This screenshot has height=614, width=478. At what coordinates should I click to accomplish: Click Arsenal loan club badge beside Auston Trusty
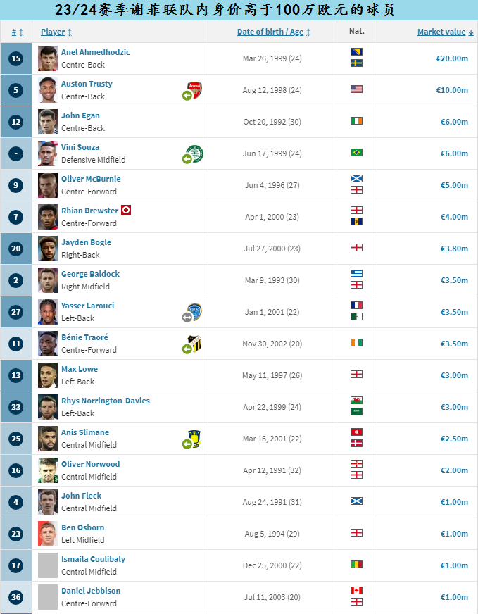194,89
